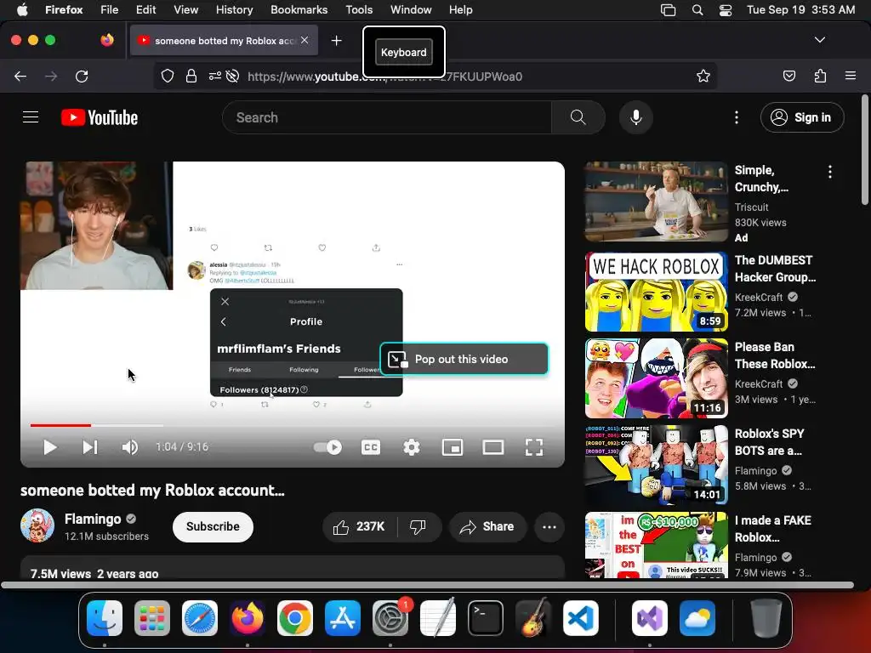Image resolution: width=871 pixels, height=653 pixels.
Task: Open the View menu
Action: (x=185, y=9)
